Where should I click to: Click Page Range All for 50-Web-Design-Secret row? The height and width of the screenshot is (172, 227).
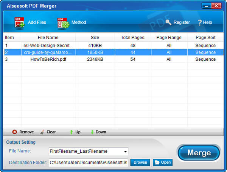click(169, 46)
